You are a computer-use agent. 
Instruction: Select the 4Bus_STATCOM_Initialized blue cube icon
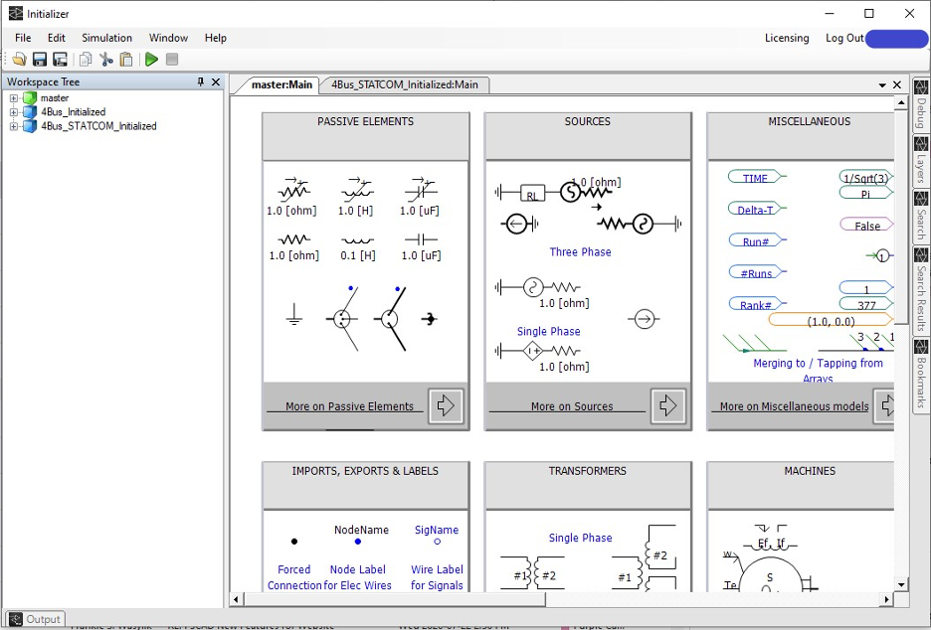pos(30,126)
